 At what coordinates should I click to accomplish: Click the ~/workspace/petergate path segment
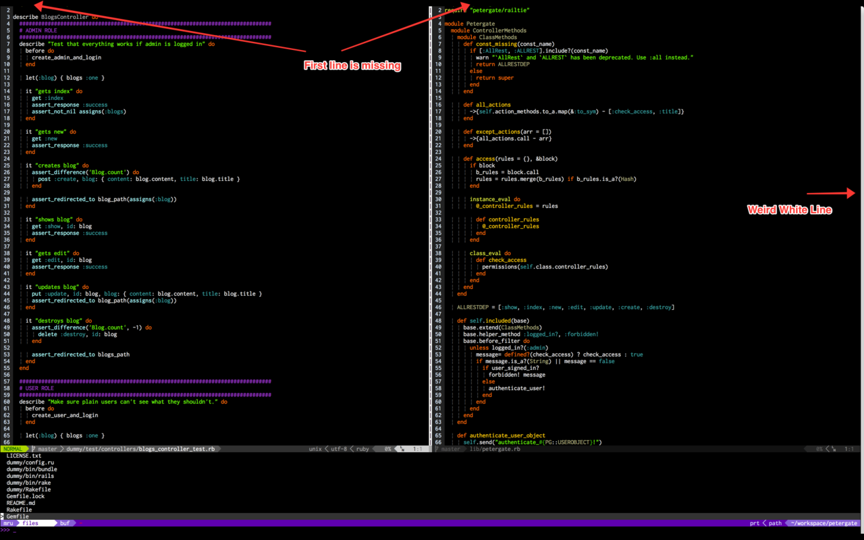(825, 523)
